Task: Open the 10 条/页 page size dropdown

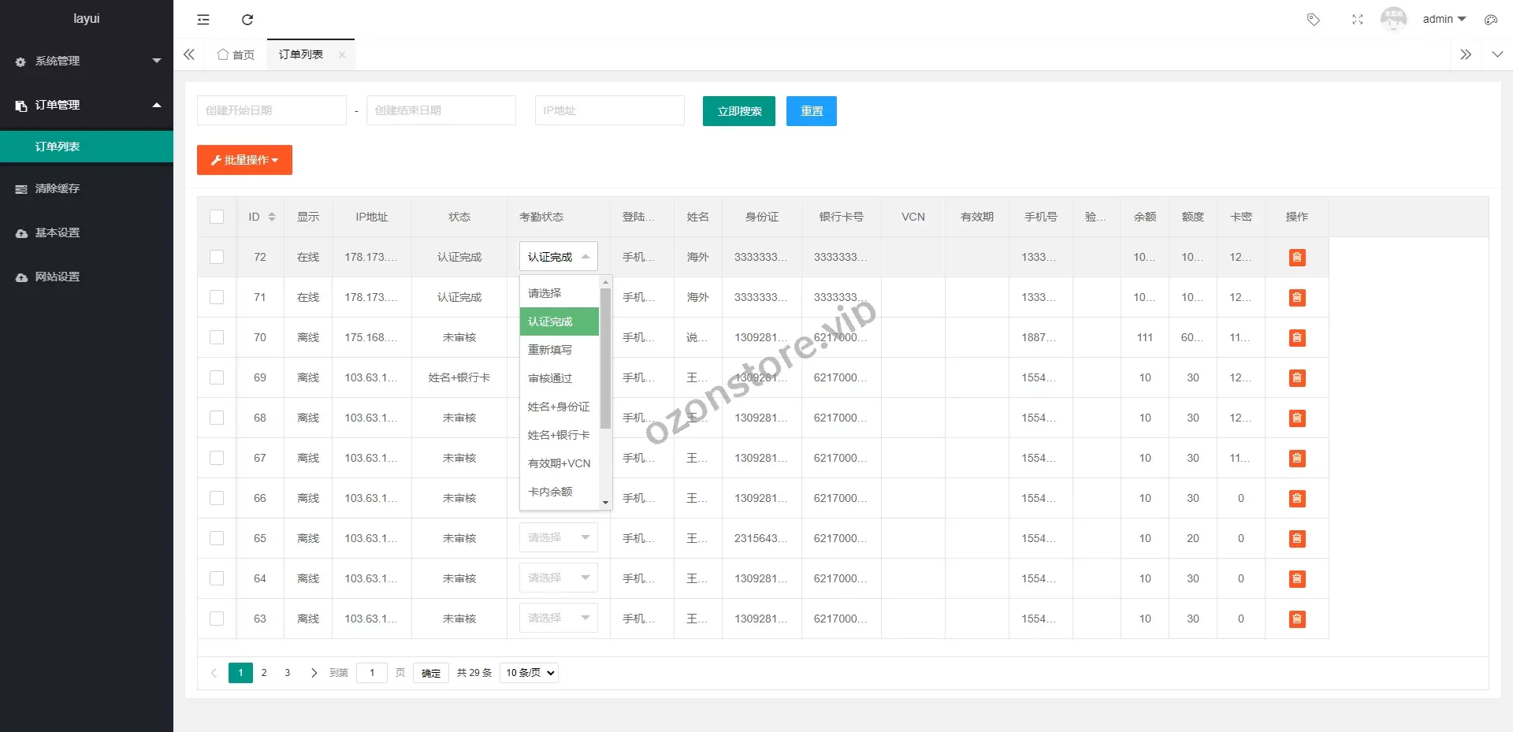Action: (x=529, y=673)
